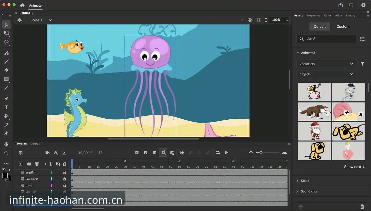
Task: Select the Free Transform tool
Action: tap(7, 33)
